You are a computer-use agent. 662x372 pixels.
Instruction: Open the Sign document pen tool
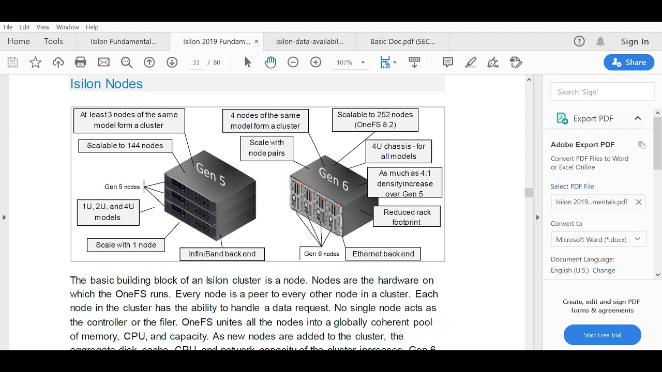[x=493, y=63]
